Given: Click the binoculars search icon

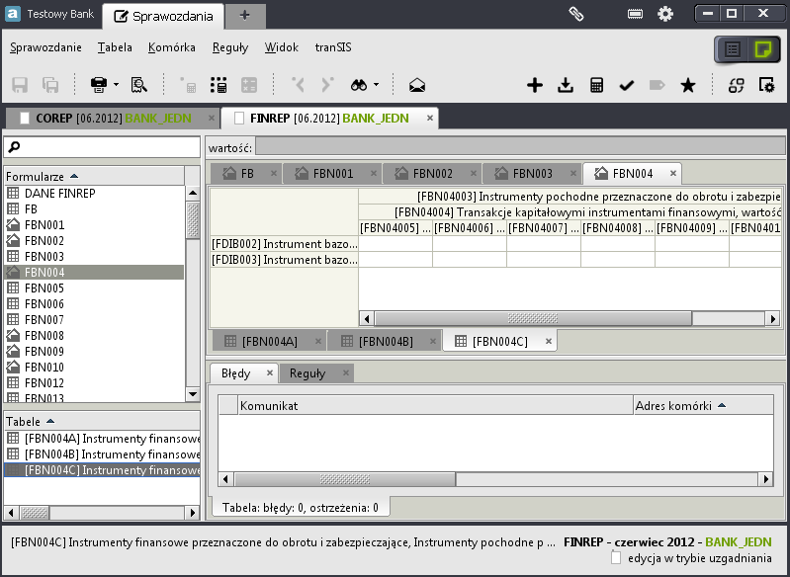Looking at the screenshot, I should pyautogui.click(x=359, y=85).
